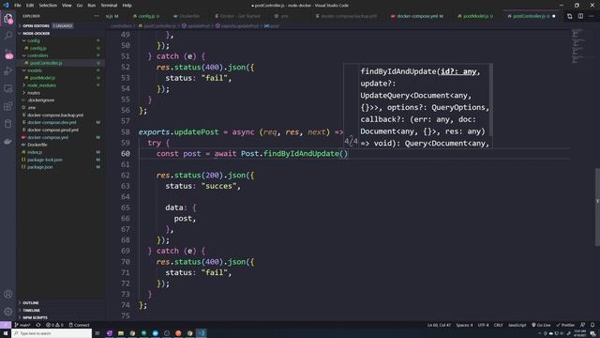Expand the routes folder
This screenshot has width=600, height=338.
tap(34, 93)
